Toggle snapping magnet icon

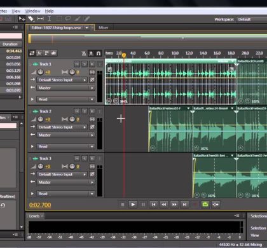tap(99, 53)
